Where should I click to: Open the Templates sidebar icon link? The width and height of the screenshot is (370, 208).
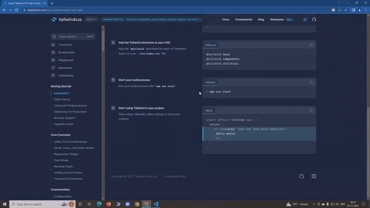pos(53,45)
